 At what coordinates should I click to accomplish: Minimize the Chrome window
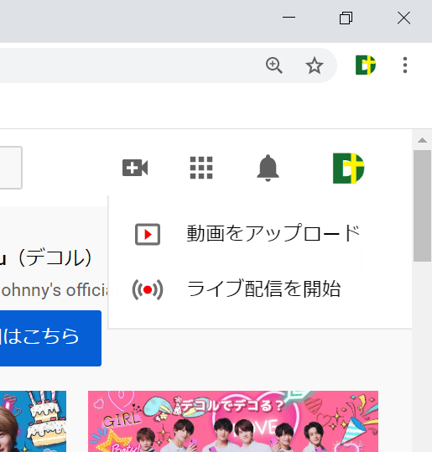tap(289, 18)
